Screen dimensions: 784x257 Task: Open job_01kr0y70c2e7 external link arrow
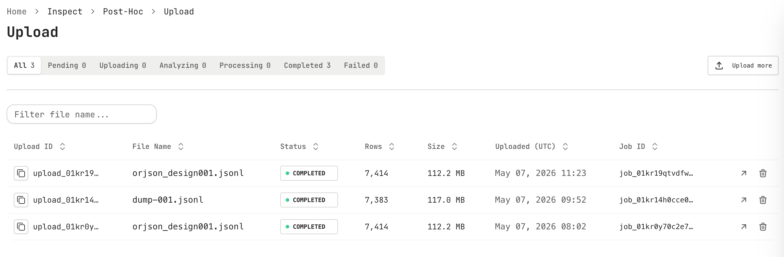coord(744,227)
